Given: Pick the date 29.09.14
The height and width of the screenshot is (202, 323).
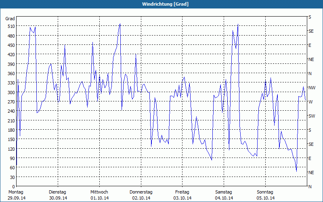Looking at the screenshot, I should coord(17,198).
